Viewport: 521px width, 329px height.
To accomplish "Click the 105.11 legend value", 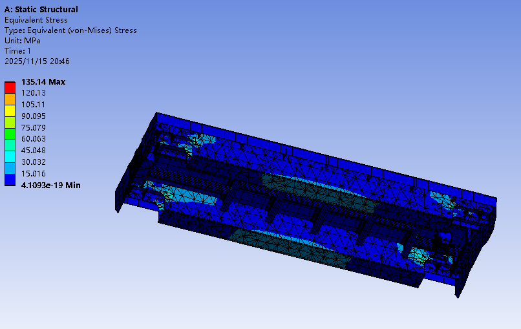I will [34, 105].
